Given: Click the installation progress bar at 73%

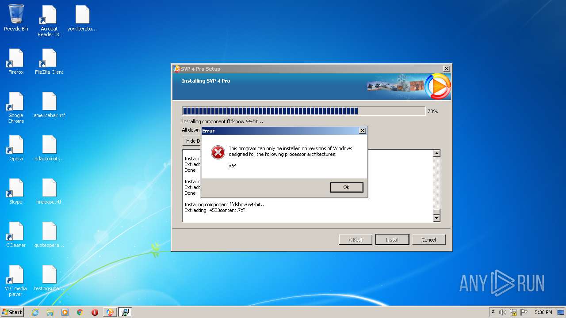Looking at the screenshot, I should coord(304,111).
